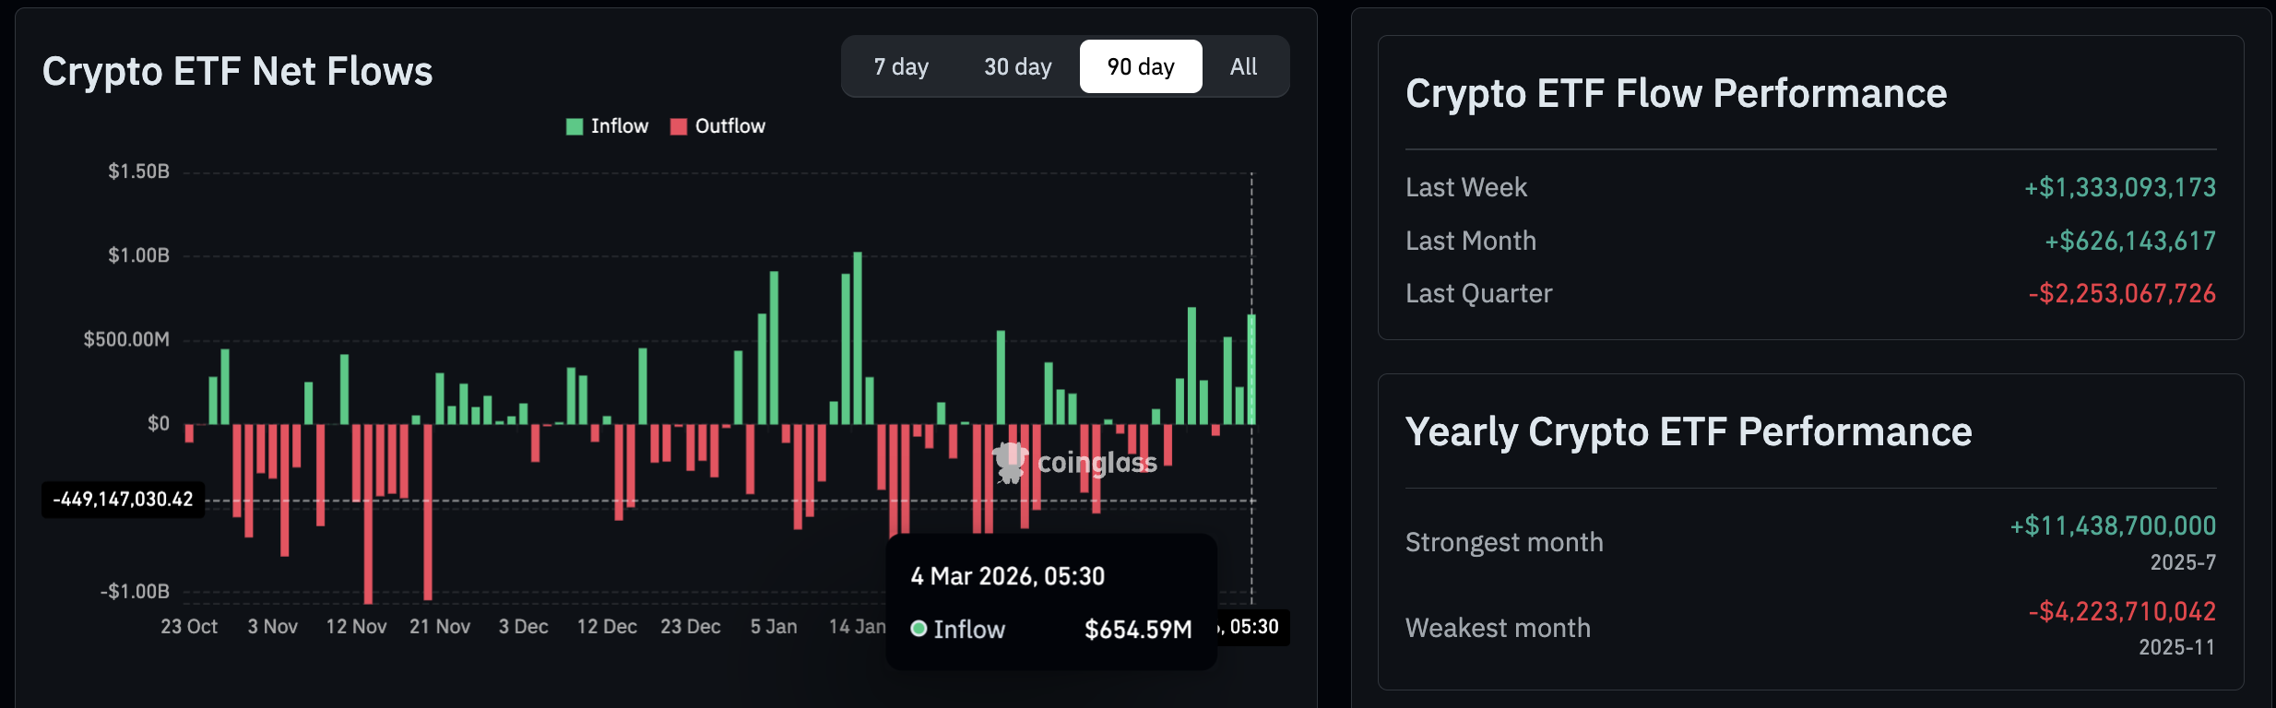Viewport: 2276px width, 708px height.
Task: Select the 30 day tab
Action: coord(1017,66)
